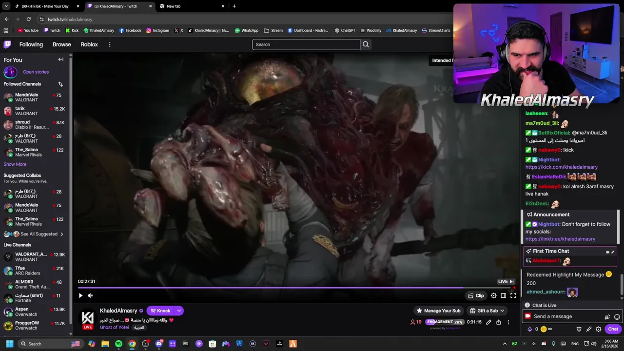Expand the dropdown arrow beside Knock
624x351 pixels.
coord(179,311)
